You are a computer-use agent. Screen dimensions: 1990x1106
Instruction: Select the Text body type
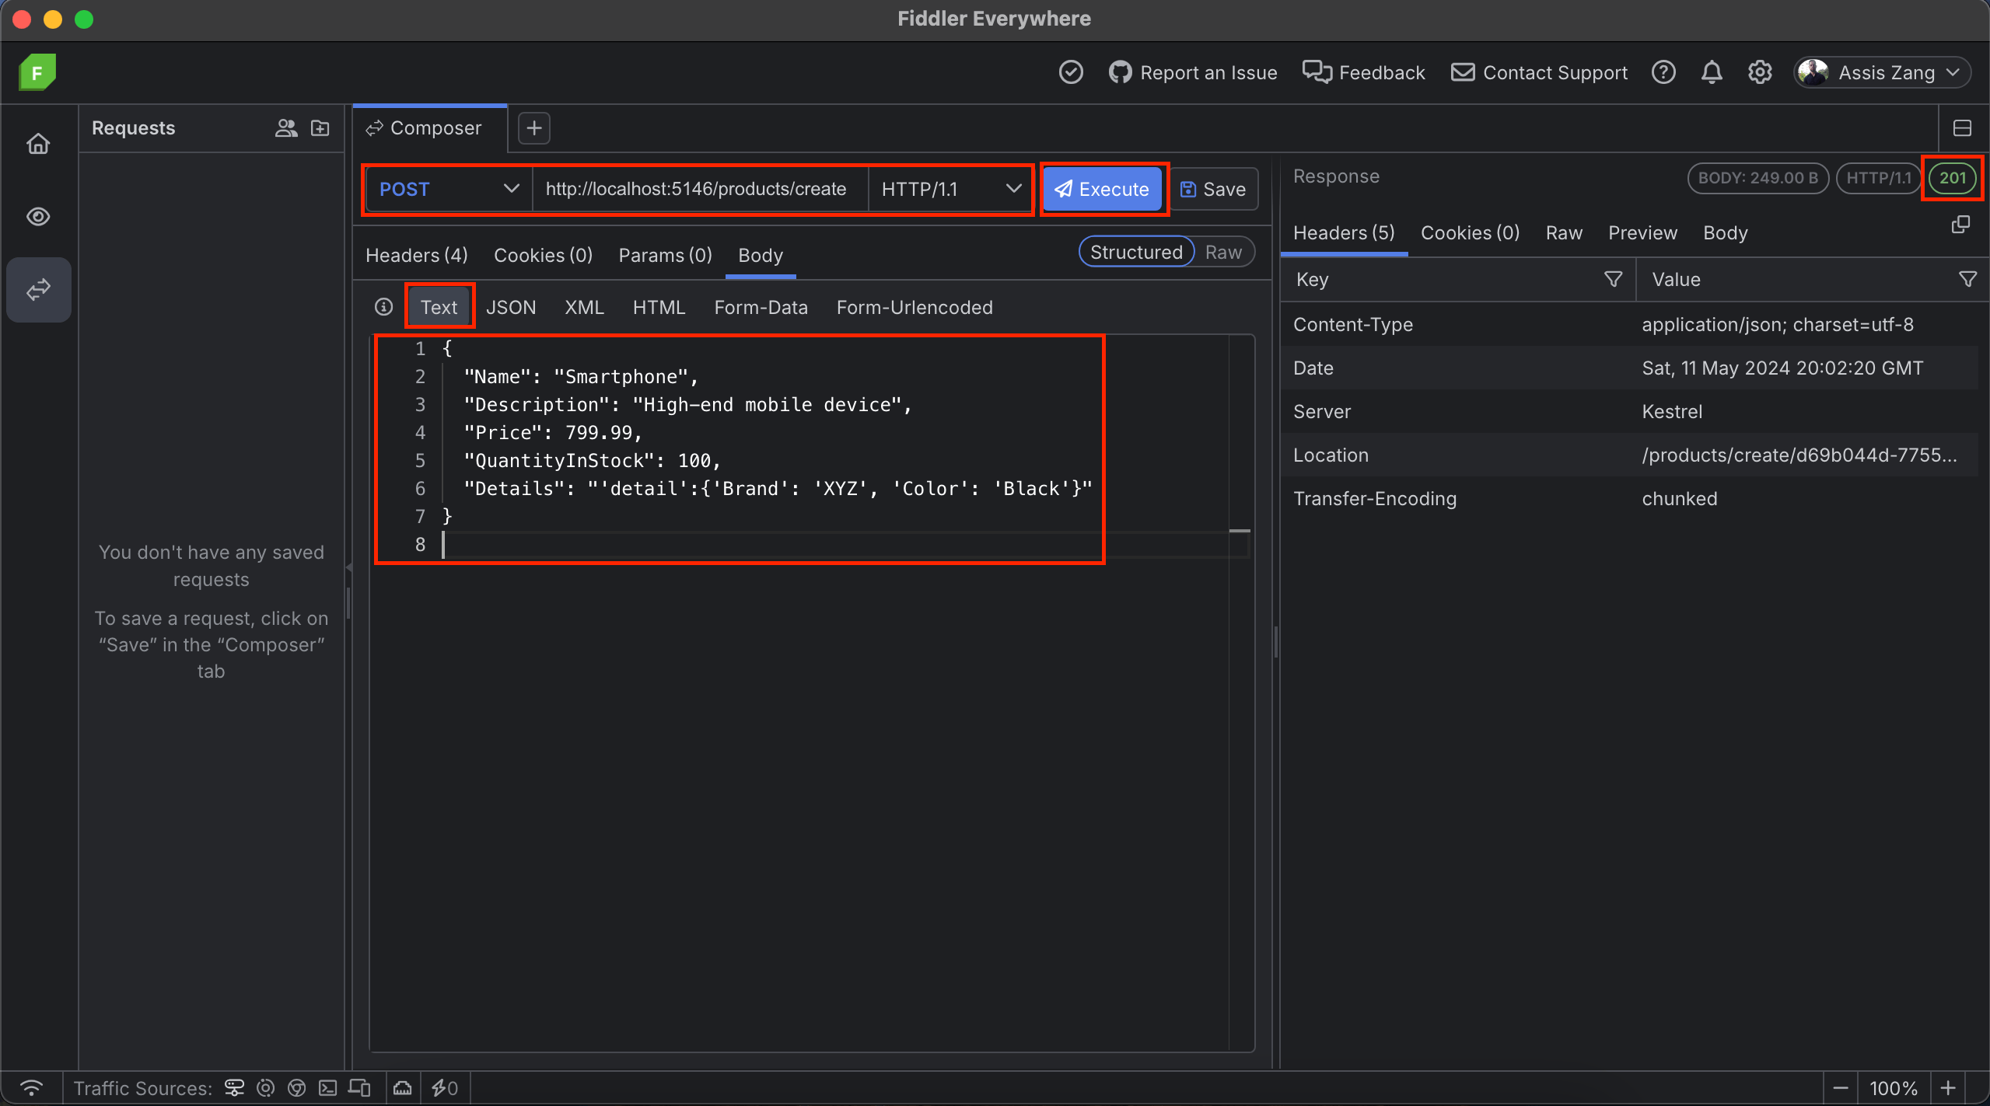click(439, 307)
